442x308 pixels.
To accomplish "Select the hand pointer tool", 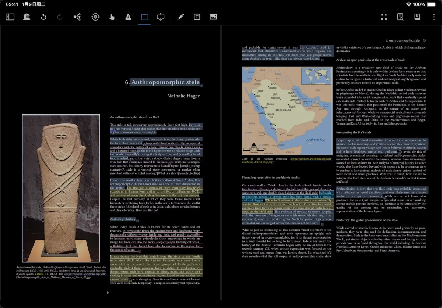I will click(x=112, y=17).
